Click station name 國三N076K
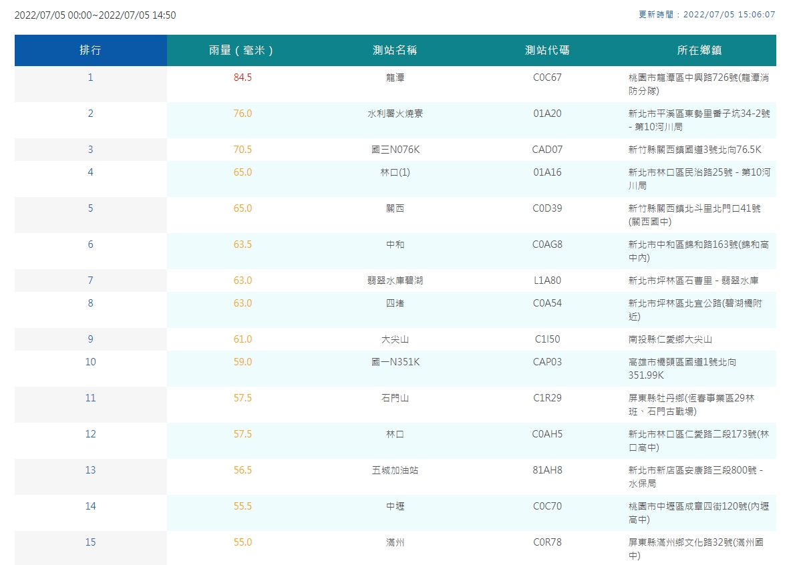This screenshot has width=809, height=565. point(395,150)
